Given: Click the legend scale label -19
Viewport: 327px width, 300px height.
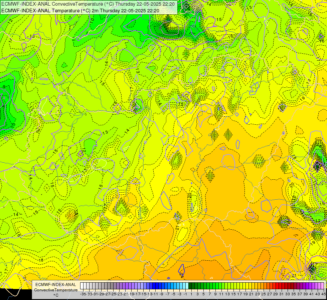Looking at the screenshot, I should [131, 294].
